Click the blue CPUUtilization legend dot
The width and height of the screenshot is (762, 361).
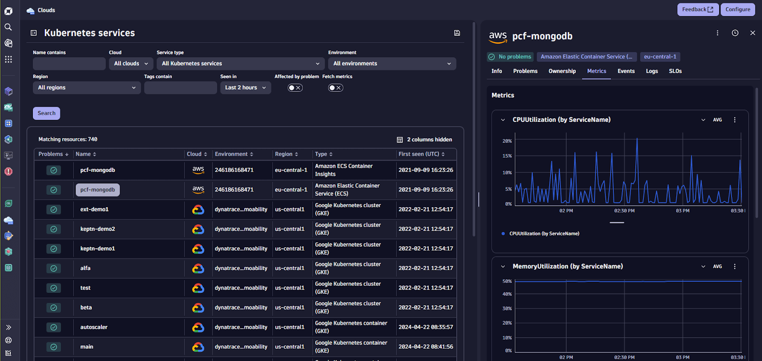point(503,234)
